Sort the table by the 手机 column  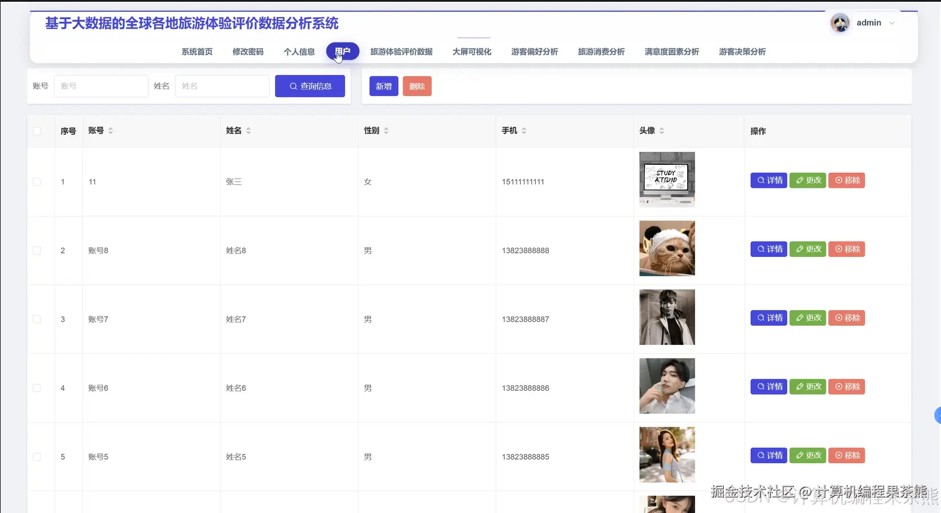coord(523,131)
